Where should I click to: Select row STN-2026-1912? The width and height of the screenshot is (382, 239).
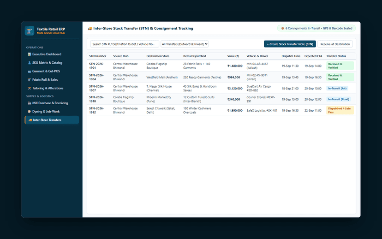[x=221, y=110]
